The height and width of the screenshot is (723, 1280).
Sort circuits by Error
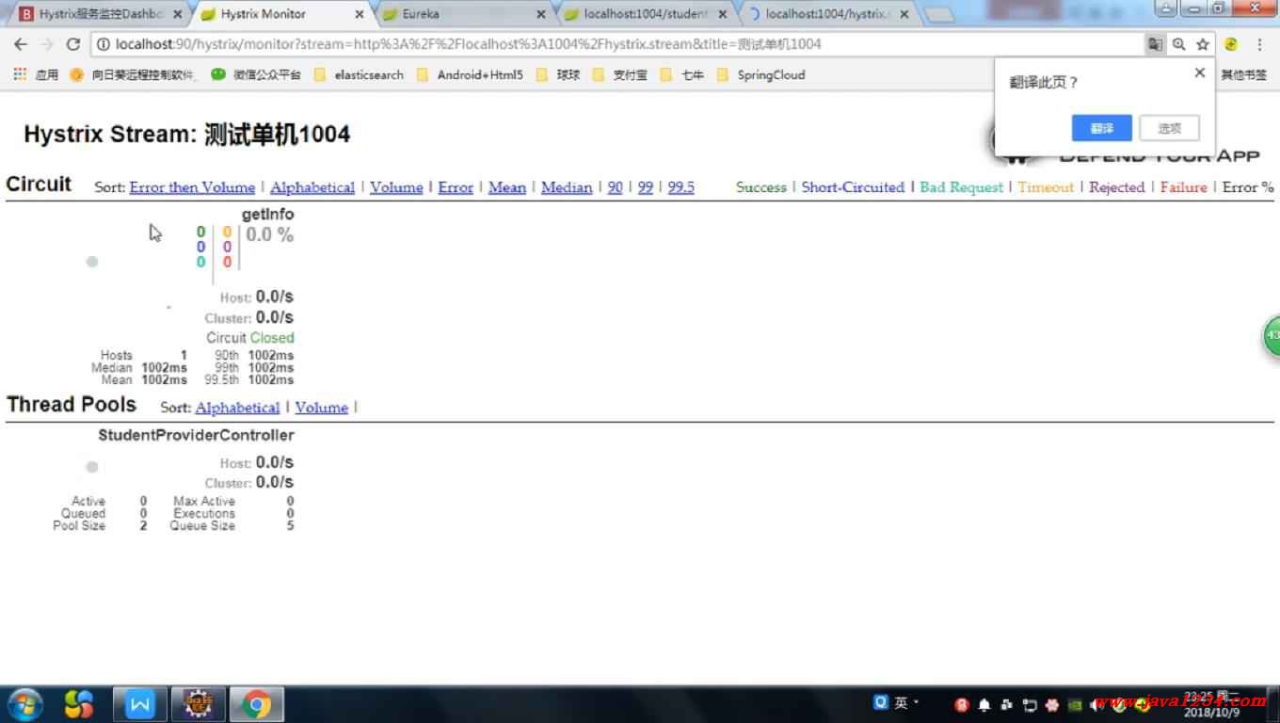pos(456,187)
